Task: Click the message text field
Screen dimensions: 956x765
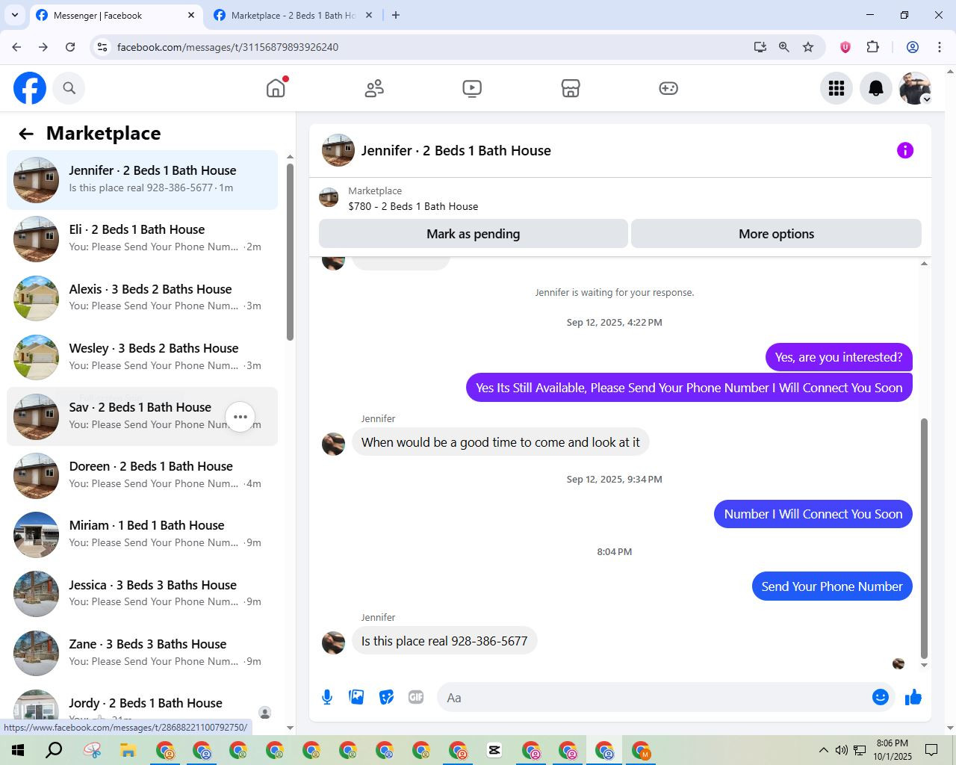Action: [x=654, y=697]
